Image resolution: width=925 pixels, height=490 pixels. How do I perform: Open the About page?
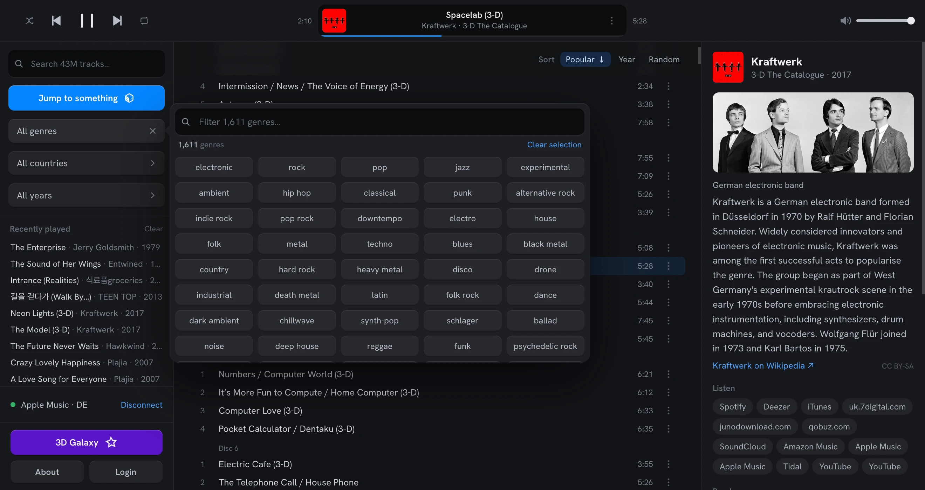pos(47,472)
